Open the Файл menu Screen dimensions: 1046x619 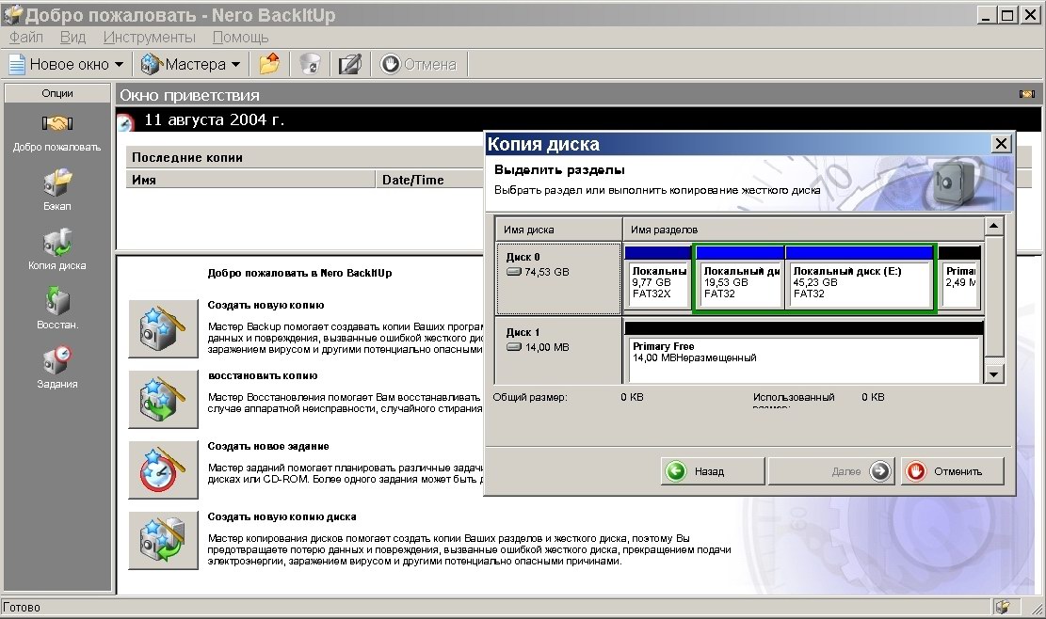(26, 38)
